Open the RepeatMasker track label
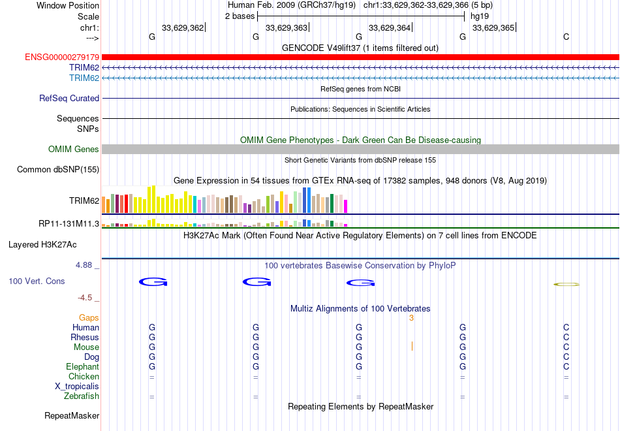Image resolution: width=620 pixels, height=431 pixels. point(72,415)
